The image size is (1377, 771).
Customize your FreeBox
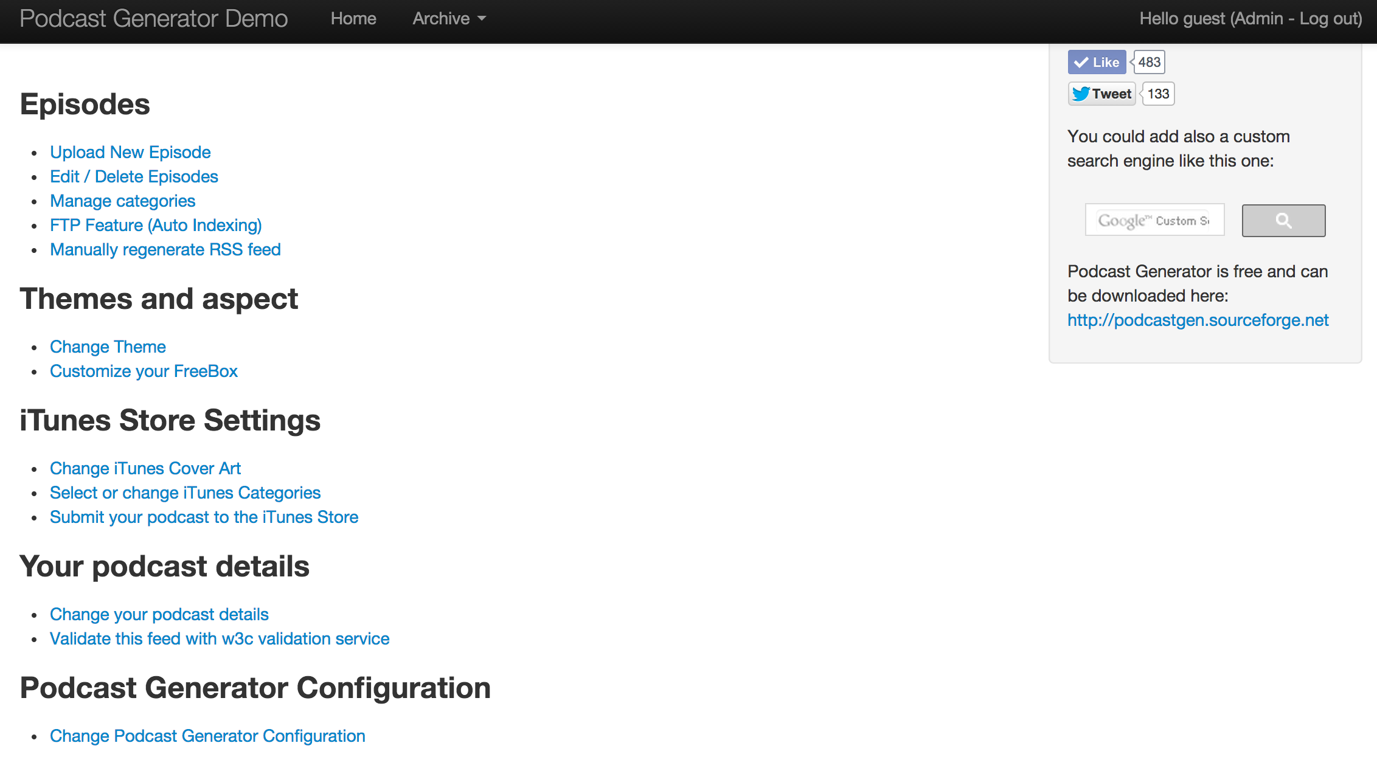[x=144, y=371]
